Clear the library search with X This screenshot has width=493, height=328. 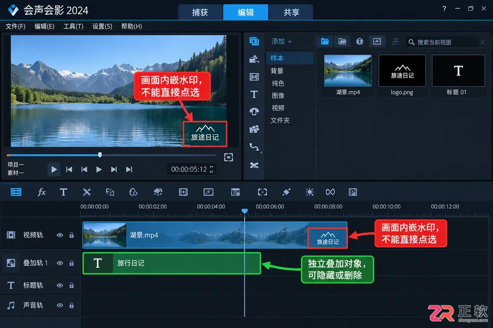click(x=482, y=42)
